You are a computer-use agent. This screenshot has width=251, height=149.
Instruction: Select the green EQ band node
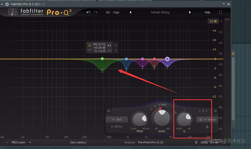pos(102,59)
